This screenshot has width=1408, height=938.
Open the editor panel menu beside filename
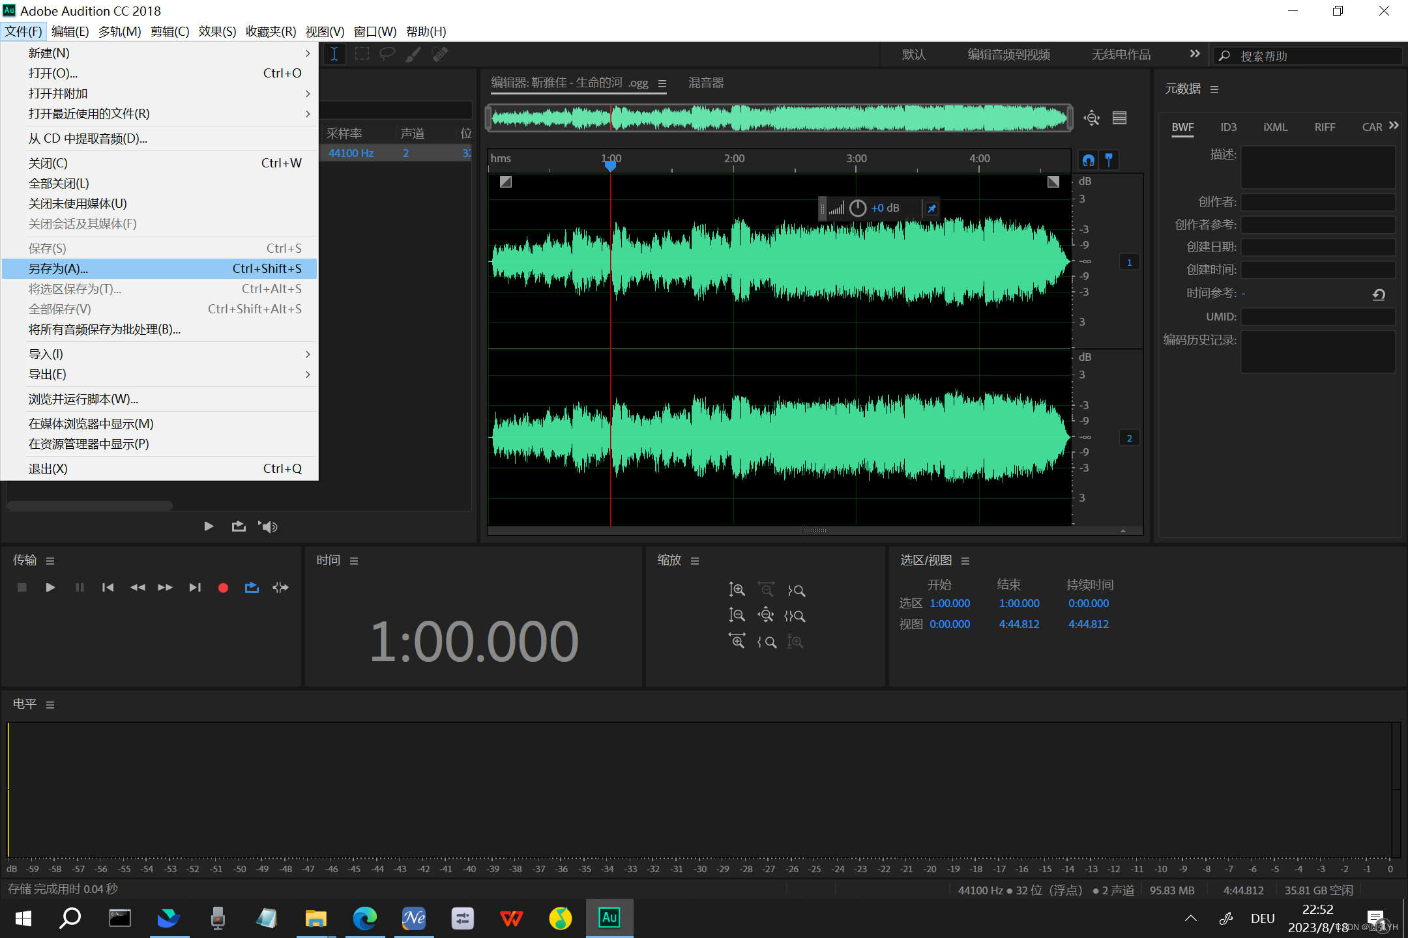click(663, 83)
